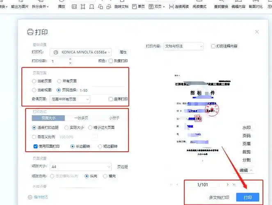
Task: Click 输出为图片 in the toolbar
Action: (20, 7)
